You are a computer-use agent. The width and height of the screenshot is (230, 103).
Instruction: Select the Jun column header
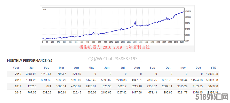(107, 68)
